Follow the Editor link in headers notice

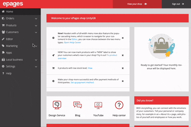pyautogui.click(x=74, y=39)
